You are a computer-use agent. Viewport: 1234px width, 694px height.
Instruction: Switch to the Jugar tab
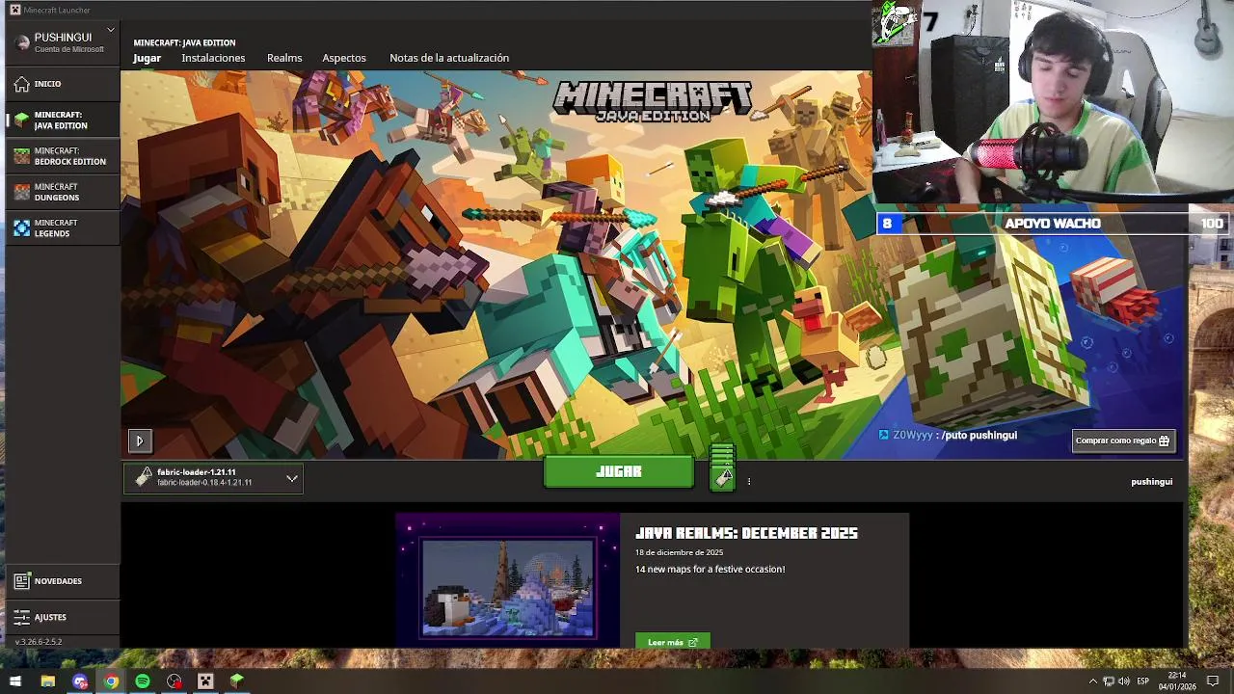[x=147, y=58]
